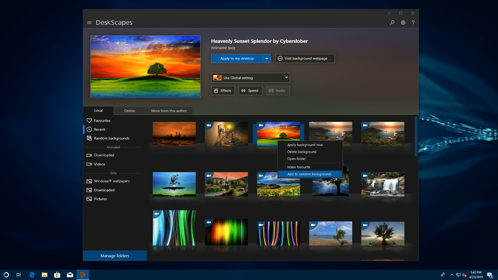Click the Random backgrounds shuffle icon
Viewport: 498px width, 280px height.
[89, 138]
